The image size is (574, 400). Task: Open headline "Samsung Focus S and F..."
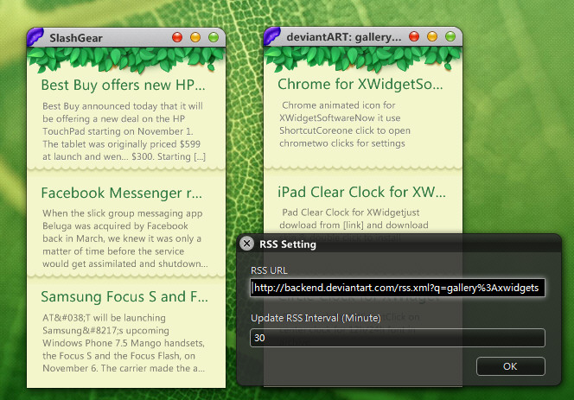(x=124, y=297)
